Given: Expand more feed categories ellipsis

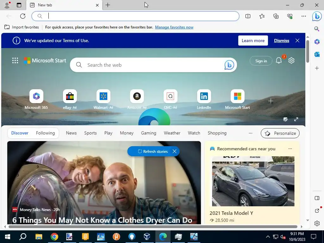Looking at the screenshot, I should pyautogui.click(x=251, y=133).
